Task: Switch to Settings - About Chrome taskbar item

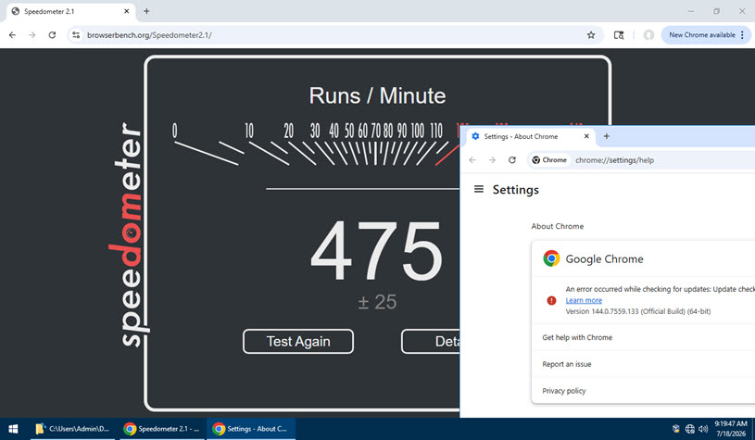Action: [x=251, y=429]
